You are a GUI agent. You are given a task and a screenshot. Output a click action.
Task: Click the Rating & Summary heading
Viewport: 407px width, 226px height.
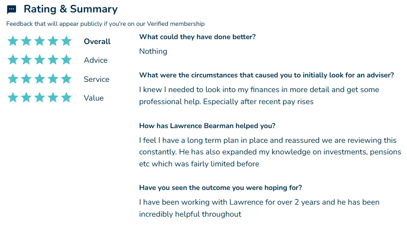[71, 9]
